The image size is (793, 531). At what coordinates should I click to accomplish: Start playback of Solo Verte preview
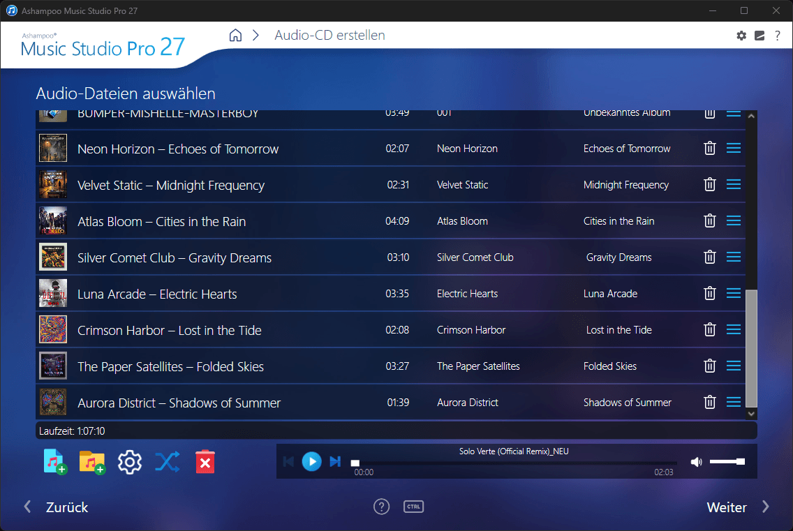[x=311, y=462]
